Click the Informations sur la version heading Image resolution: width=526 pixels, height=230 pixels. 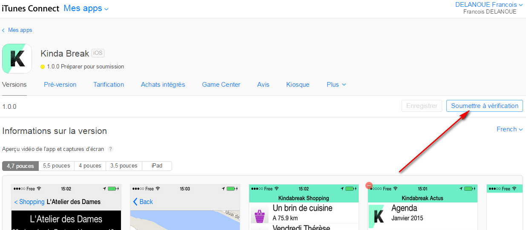coord(55,131)
